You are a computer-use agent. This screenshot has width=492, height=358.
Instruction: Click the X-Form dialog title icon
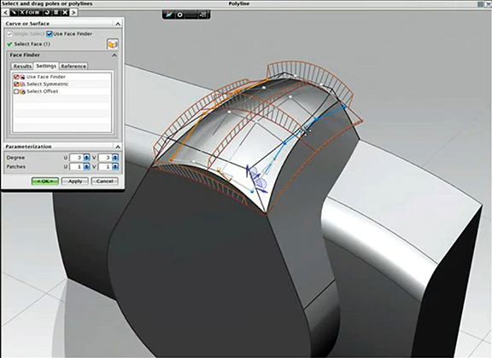pyautogui.click(x=15, y=13)
